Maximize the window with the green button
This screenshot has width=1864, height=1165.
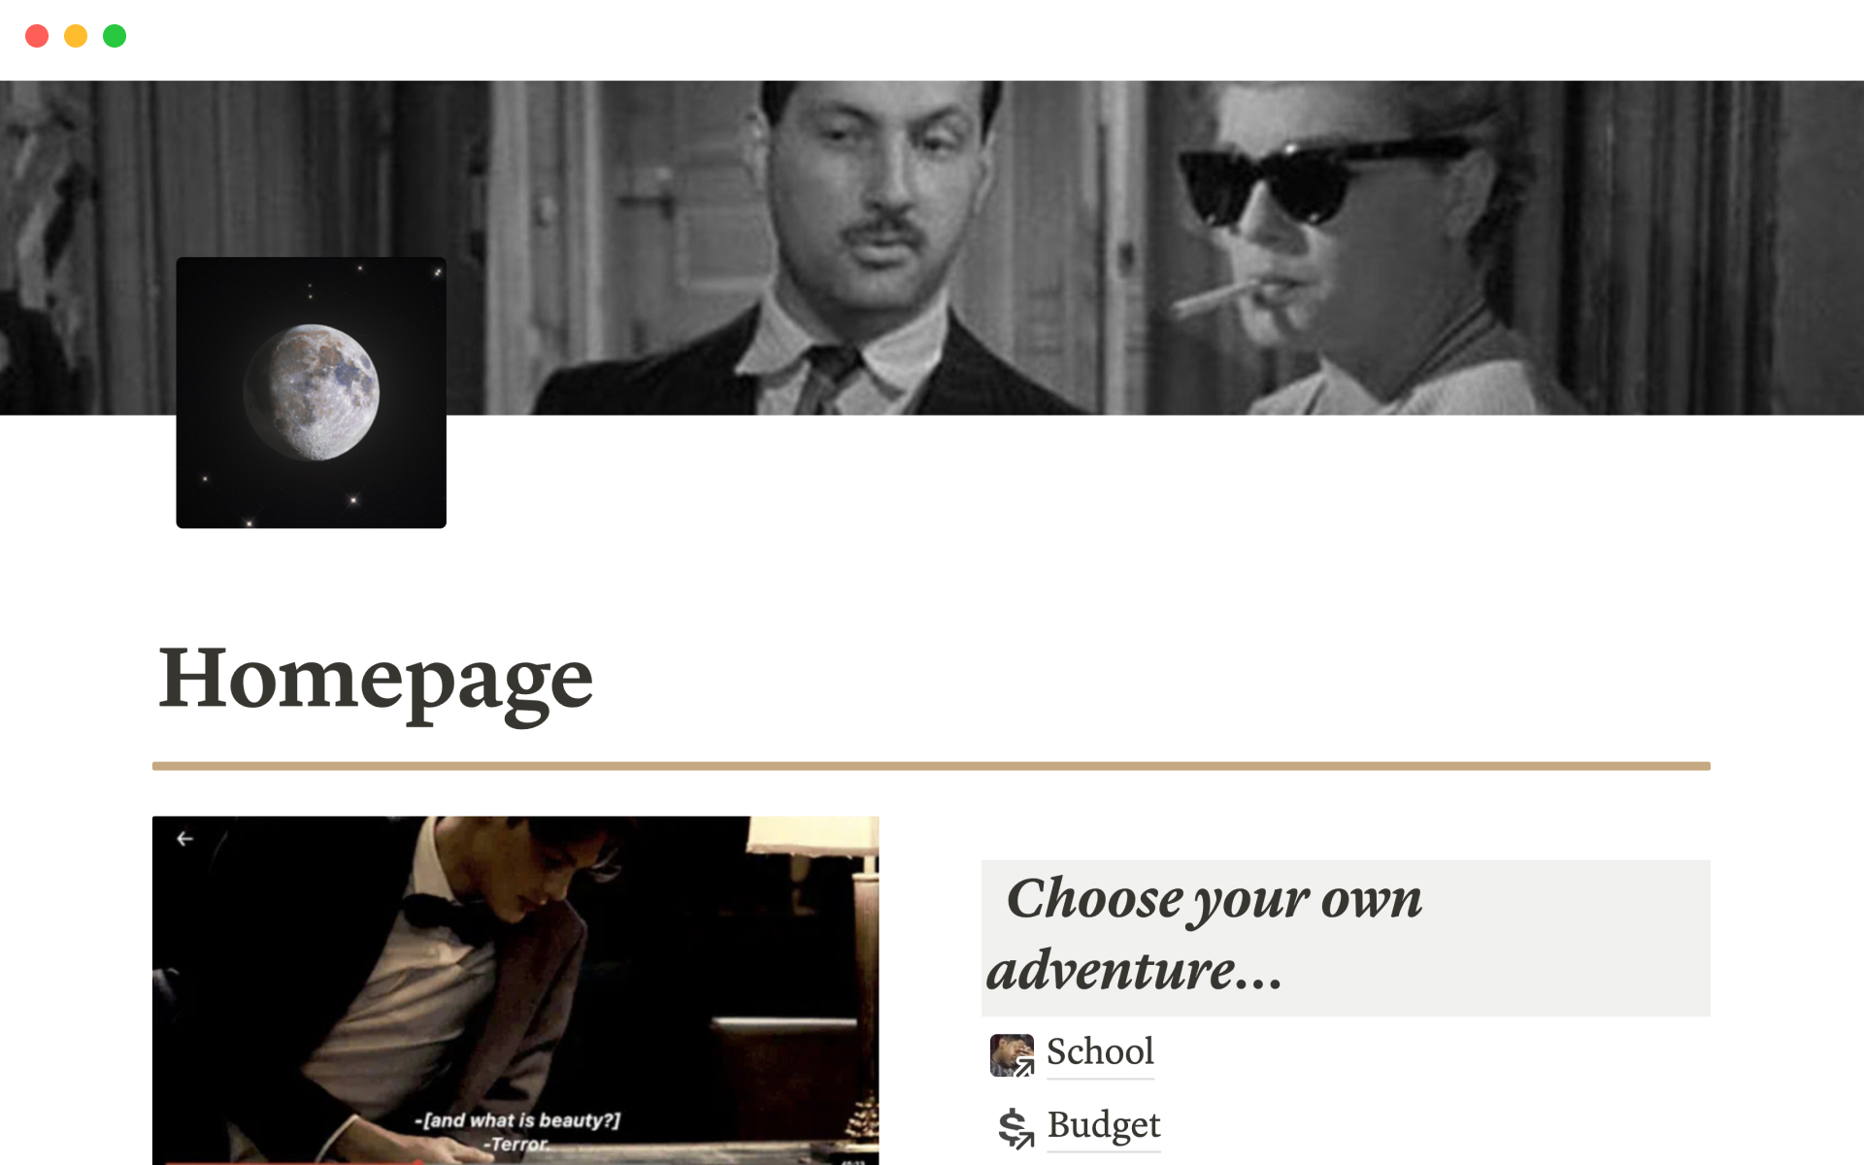(x=115, y=36)
